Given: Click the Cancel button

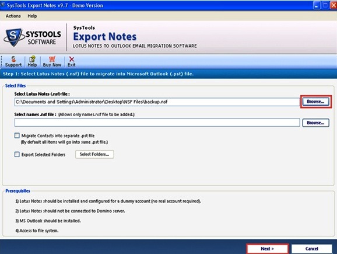Looking at the screenshot, I should tap(312, 249).
